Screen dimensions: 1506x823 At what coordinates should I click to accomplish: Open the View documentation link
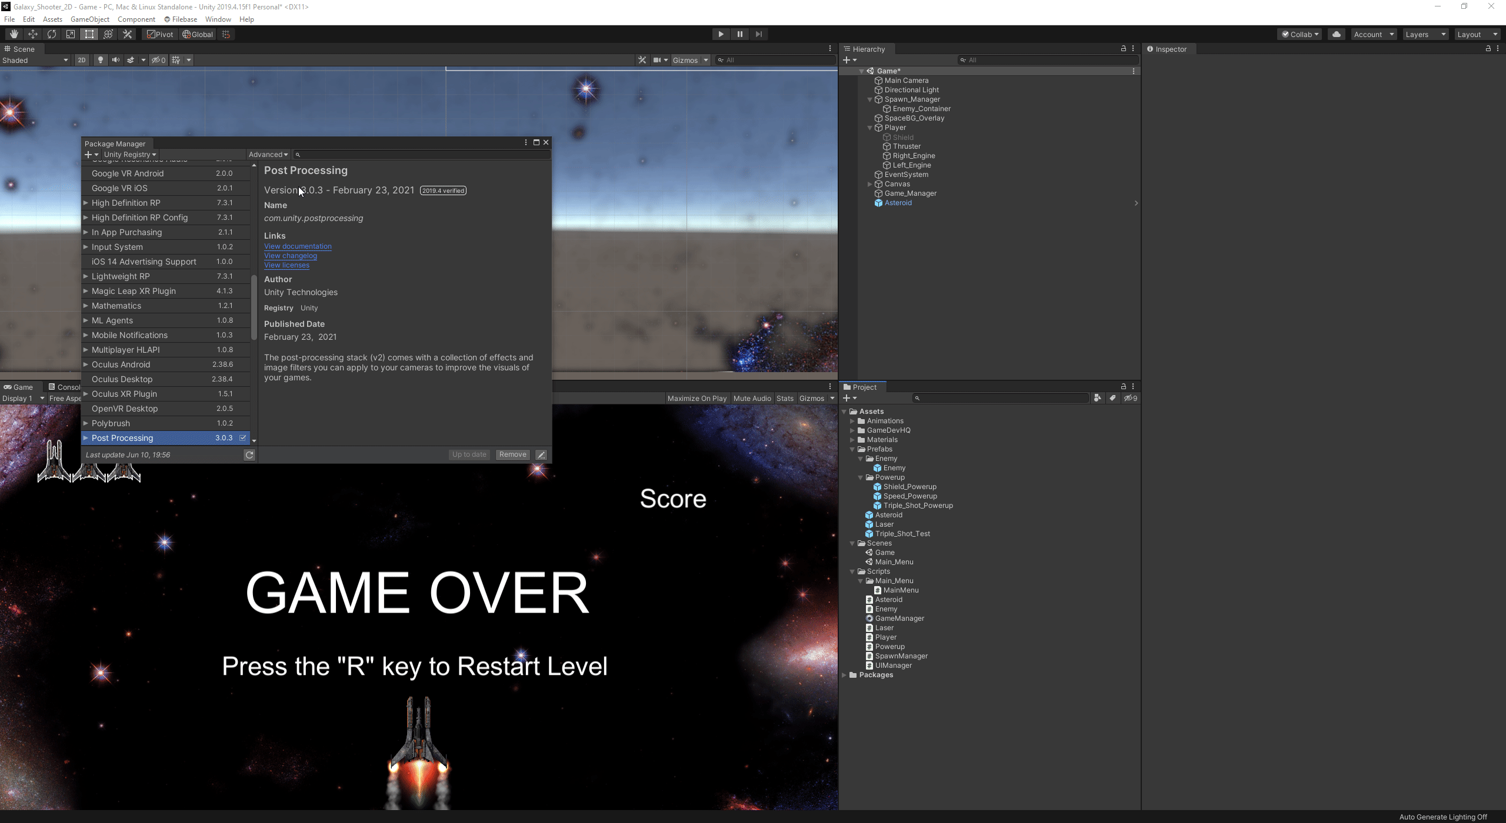pos(298,246)
